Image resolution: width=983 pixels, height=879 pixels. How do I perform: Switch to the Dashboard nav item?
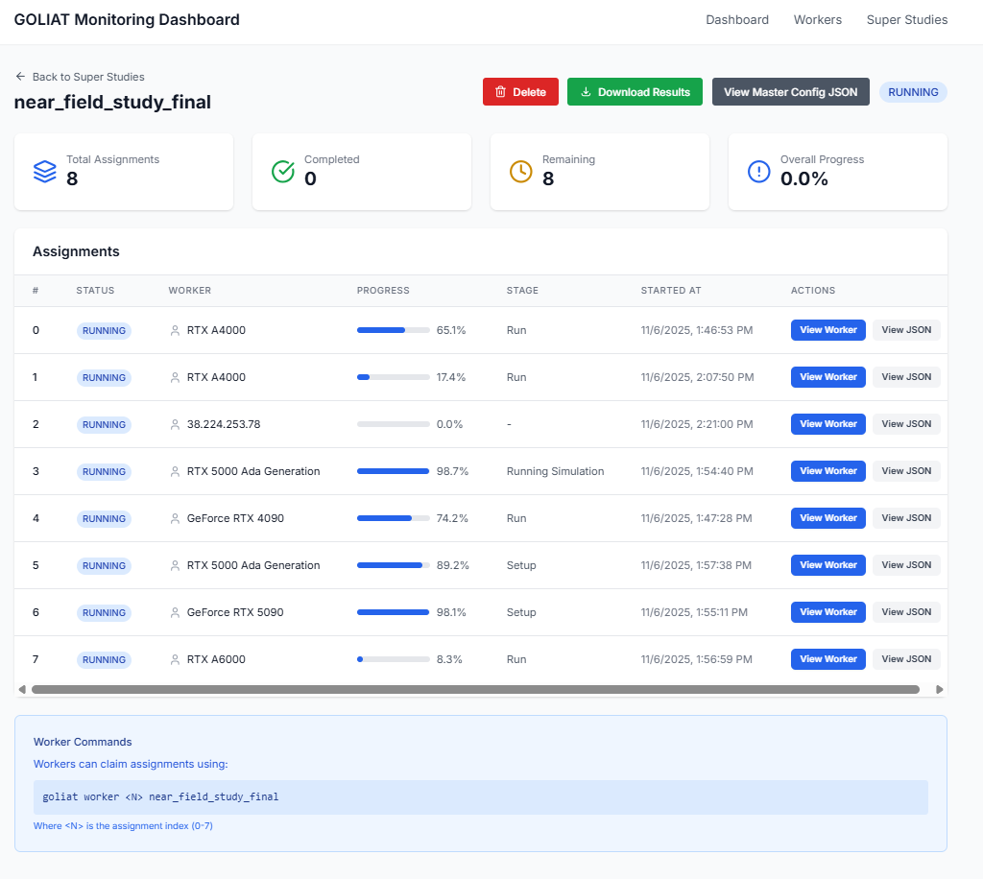coord(737,20)
